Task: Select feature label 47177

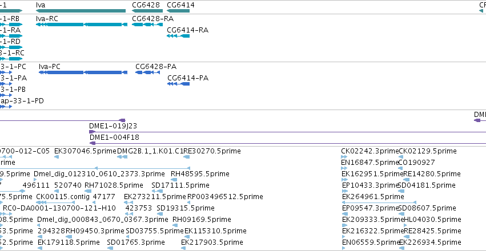Action: (104, 197)
